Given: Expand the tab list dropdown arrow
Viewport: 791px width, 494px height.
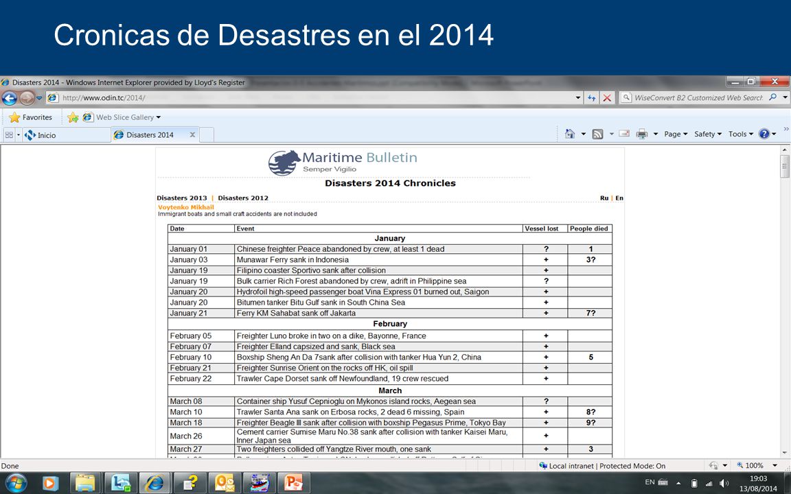Looking at the screenshot, I should (x=19, y=134).
